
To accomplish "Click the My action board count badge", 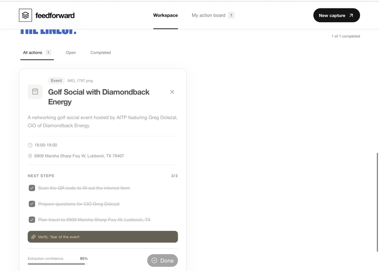I will tap(231, 15).
